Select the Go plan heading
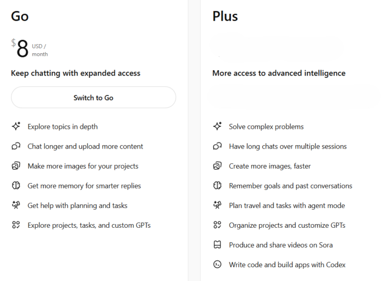The image size is (383, 281). point(20,16)
